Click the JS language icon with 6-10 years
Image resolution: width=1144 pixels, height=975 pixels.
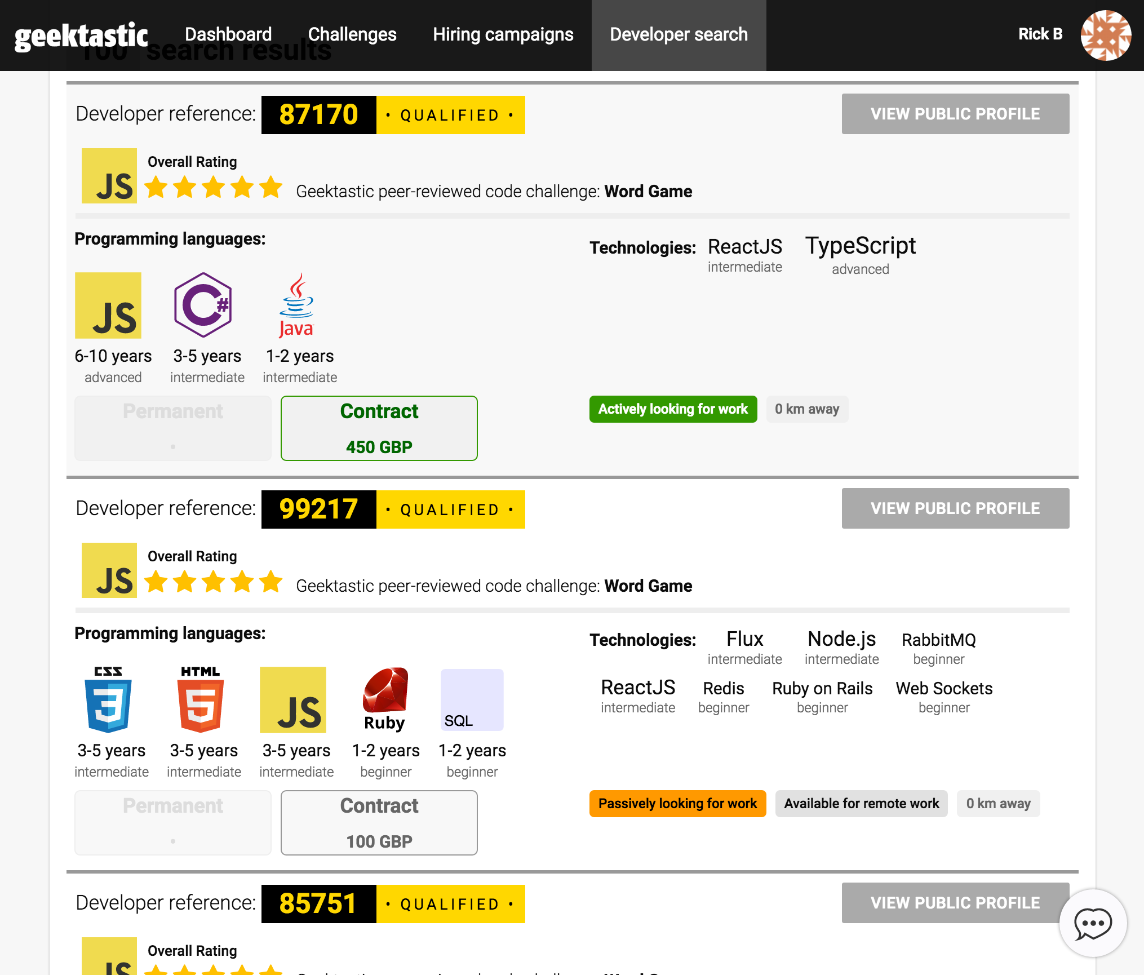(108, 305)
